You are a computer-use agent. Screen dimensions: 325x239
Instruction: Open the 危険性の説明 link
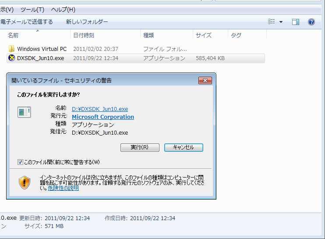64,188
